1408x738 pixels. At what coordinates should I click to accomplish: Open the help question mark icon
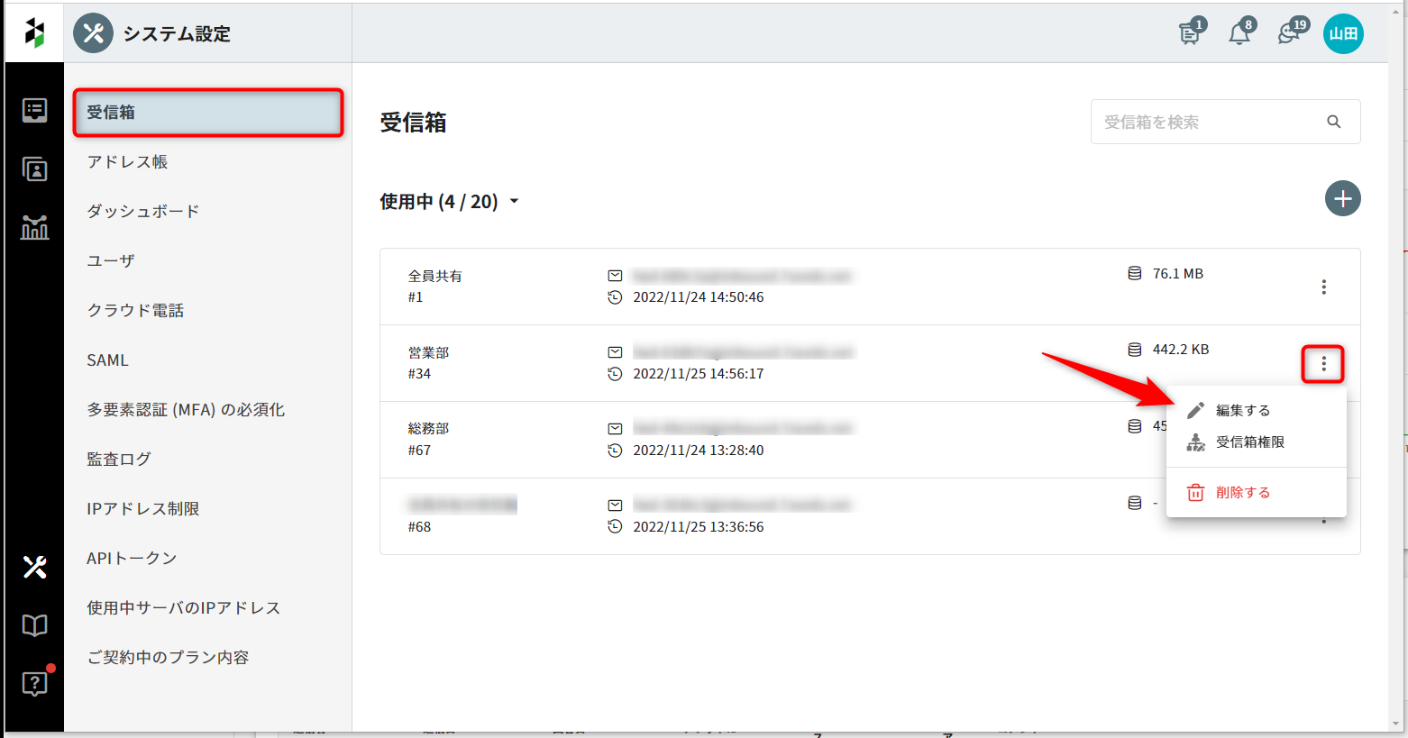34,684
